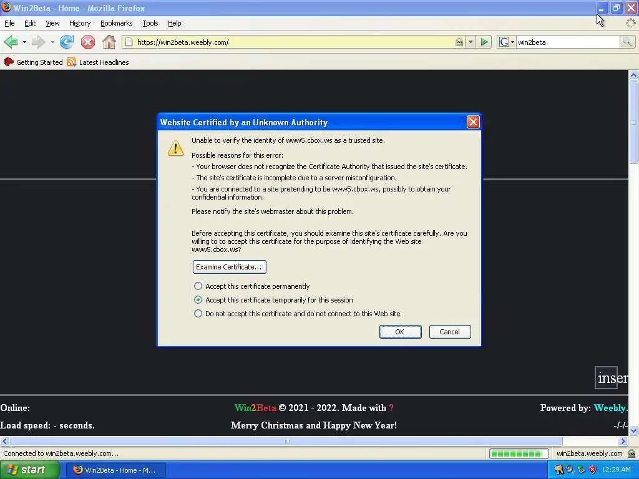Open the Help menu

(175, 23)
